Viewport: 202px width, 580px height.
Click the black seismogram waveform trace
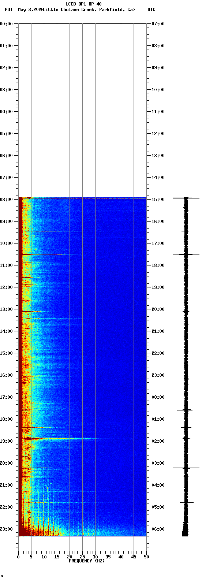(186, 366)
